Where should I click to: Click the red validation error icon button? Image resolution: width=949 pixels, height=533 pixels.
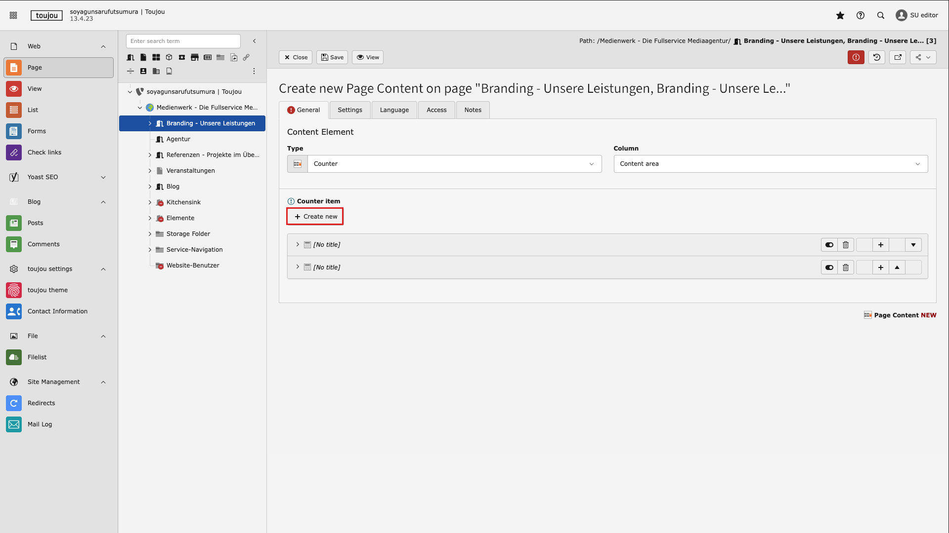point(856,57)
